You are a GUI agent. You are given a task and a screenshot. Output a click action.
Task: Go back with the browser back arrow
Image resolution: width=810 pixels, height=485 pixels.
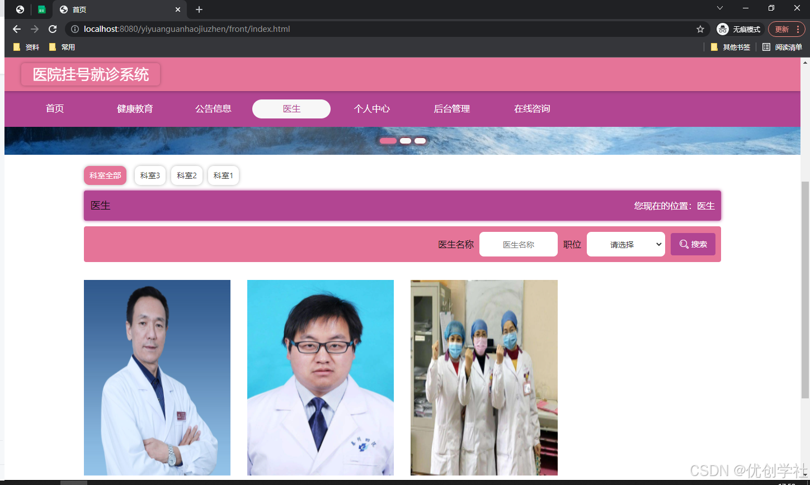(x=17, y=29)
